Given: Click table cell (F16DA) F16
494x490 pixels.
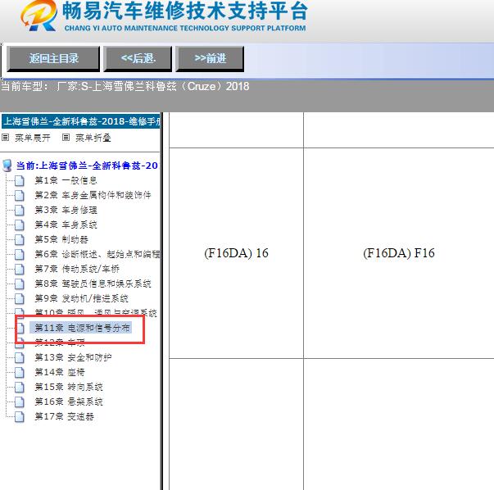Looking at the screenshot, I should coord(399,253).
